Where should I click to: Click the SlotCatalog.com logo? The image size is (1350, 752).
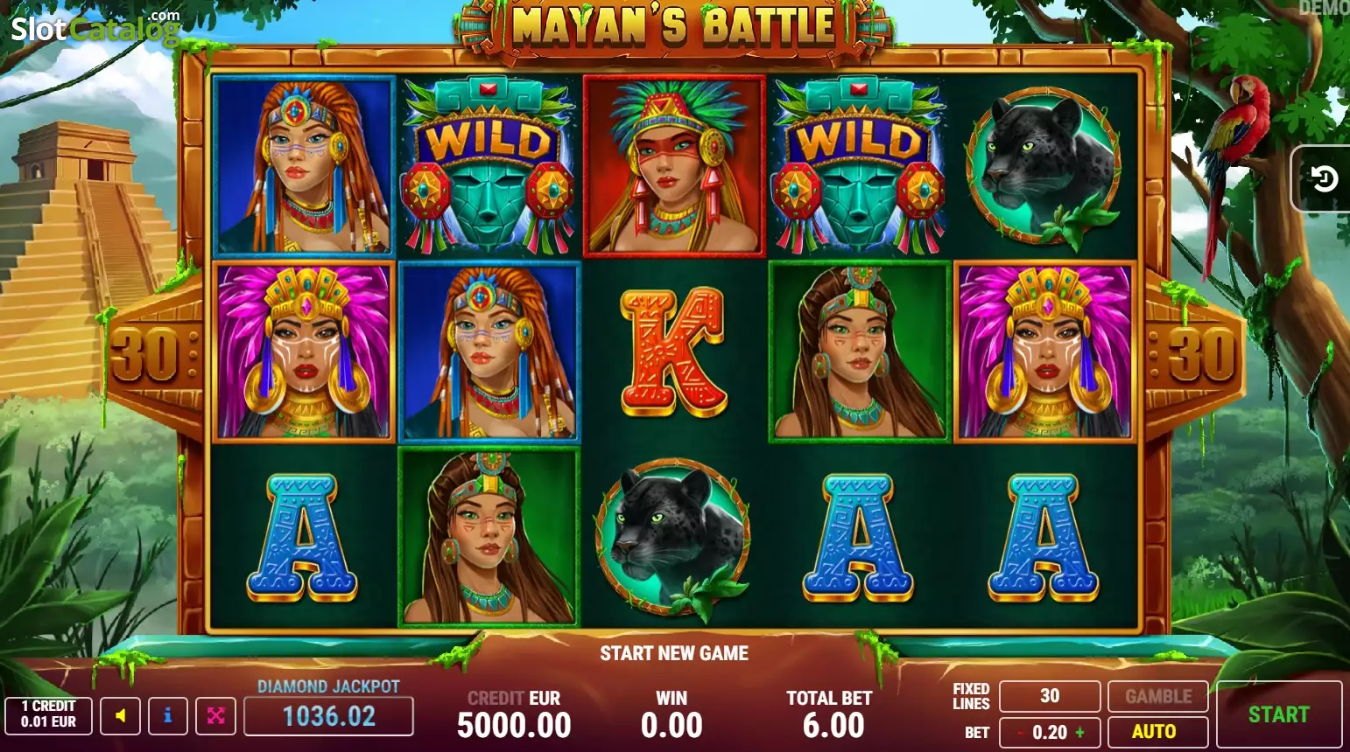[x=95, y=28]
